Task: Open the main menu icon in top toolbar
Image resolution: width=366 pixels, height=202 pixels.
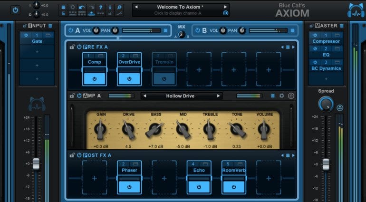Action: 63,8
